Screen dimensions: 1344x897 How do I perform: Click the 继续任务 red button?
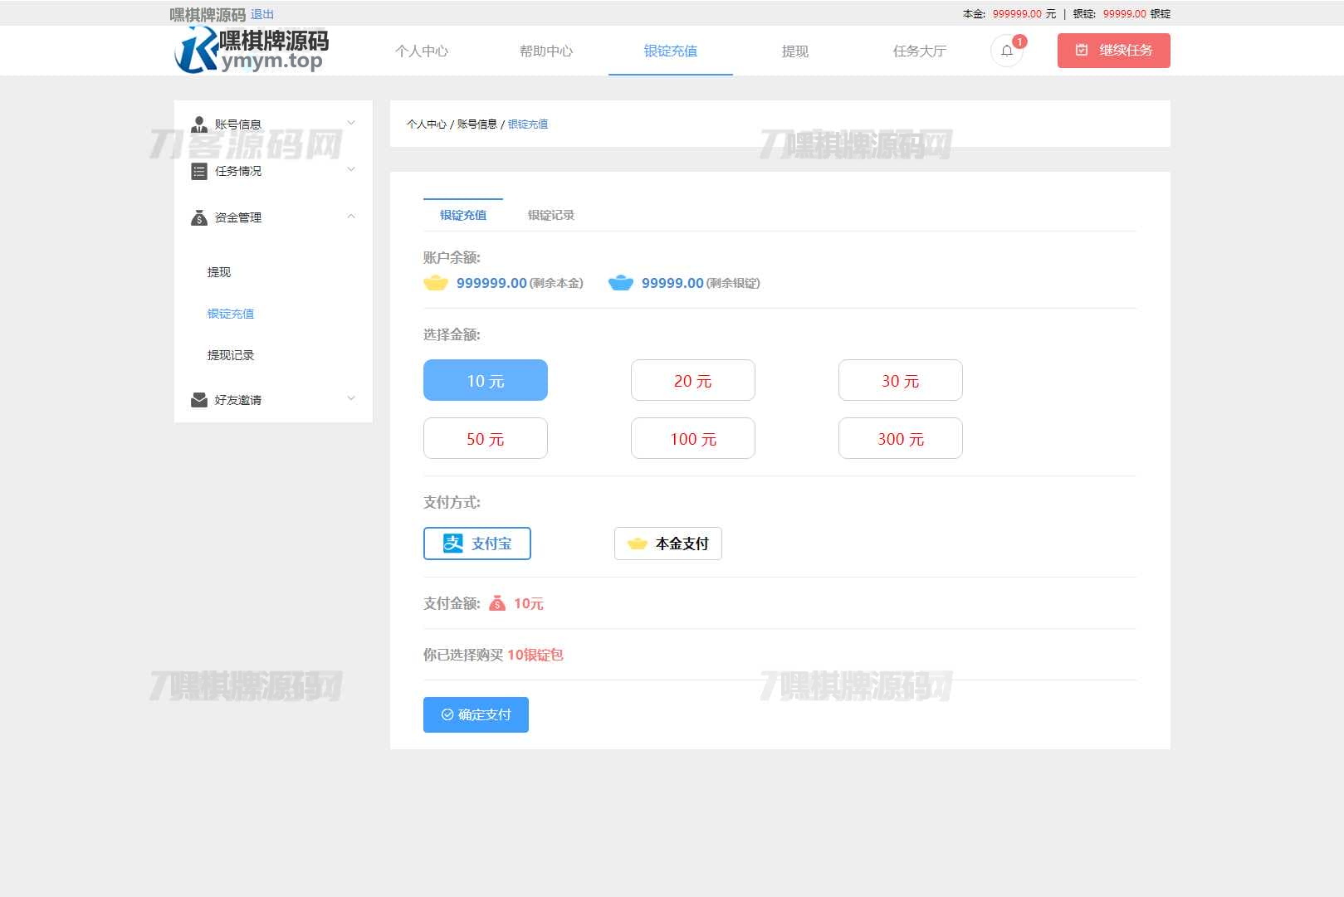(1114, 51)
